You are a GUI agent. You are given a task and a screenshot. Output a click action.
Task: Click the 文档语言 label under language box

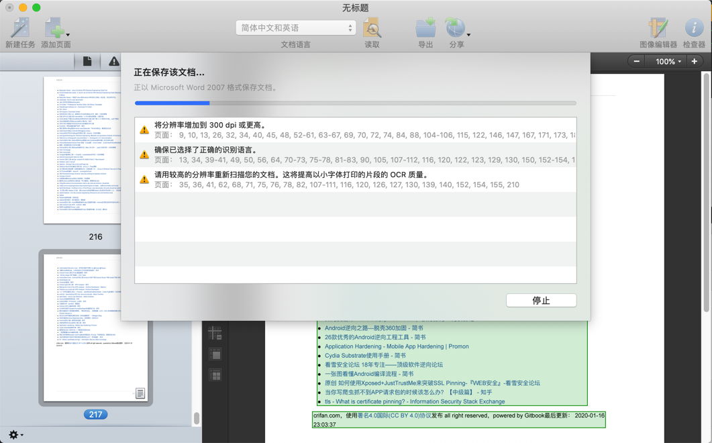[x=296, y=44]
